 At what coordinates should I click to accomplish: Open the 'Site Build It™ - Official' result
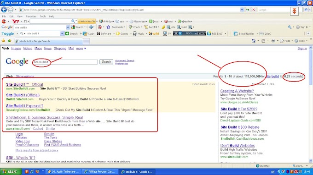pos(24,84)
